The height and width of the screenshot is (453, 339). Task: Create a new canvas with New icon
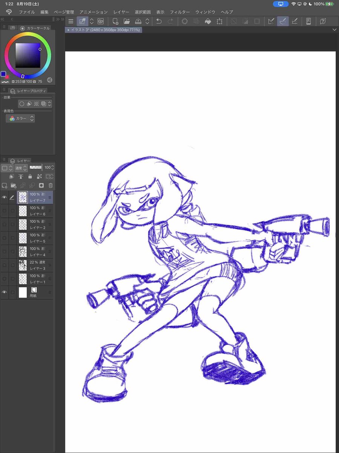point(115,22)
